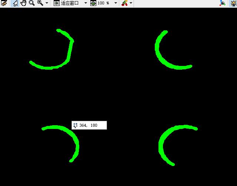Expand the draw tool dropdown arrow

click(x=131, y=3)
